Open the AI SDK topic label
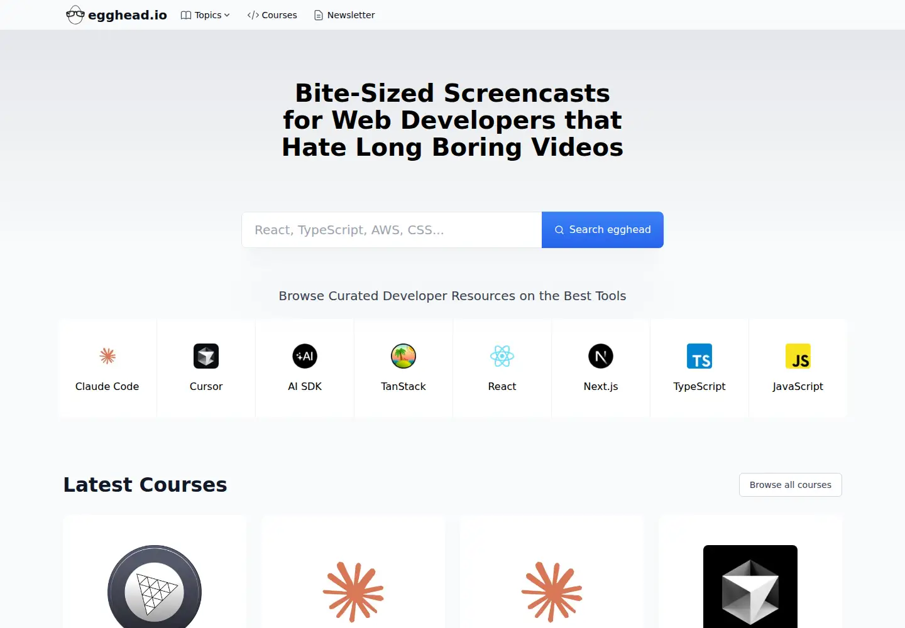 click(x=305, y=386)
